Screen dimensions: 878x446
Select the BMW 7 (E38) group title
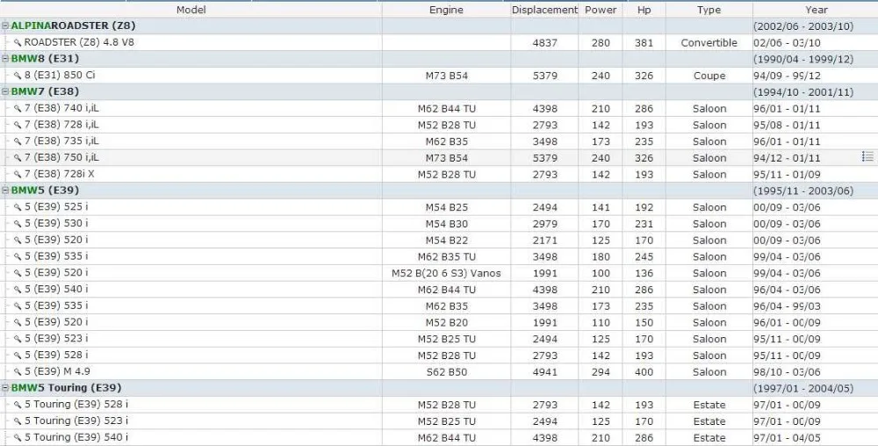[x=45, y=92]
